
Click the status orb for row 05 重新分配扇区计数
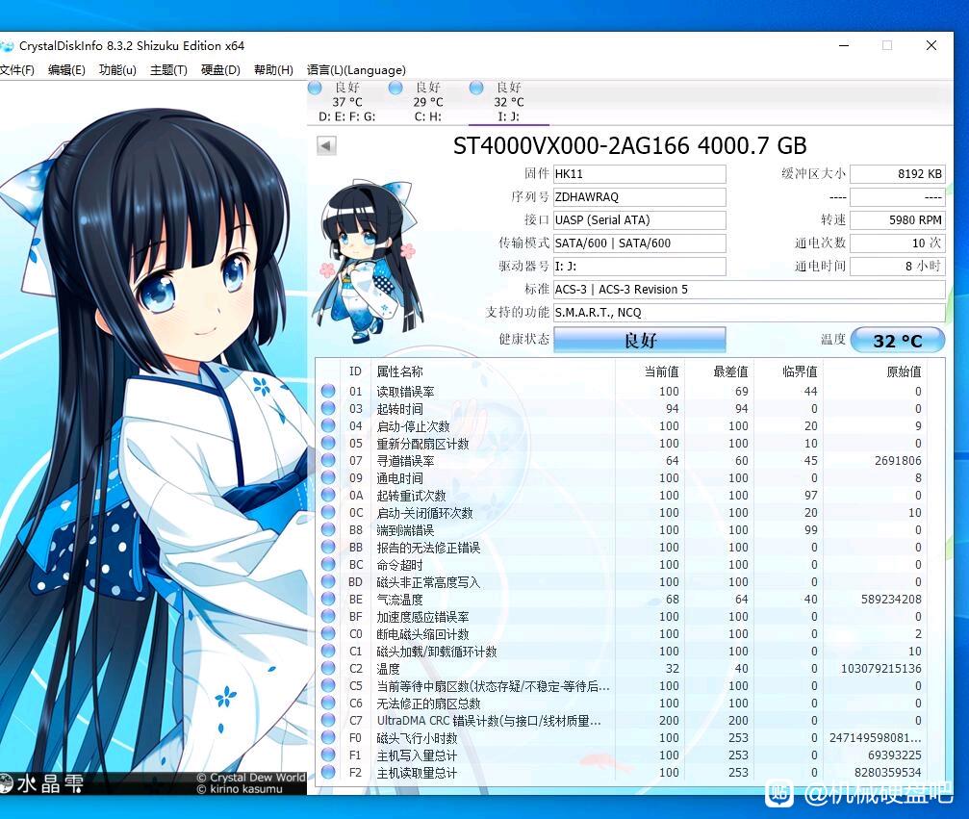click(328, 443)
